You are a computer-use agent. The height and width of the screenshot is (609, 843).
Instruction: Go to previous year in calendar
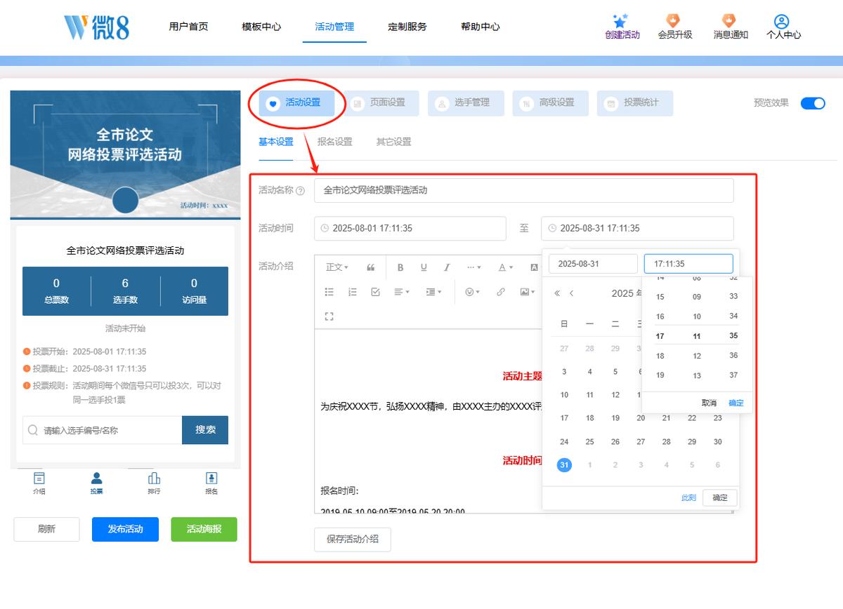[x=557, y=293]
